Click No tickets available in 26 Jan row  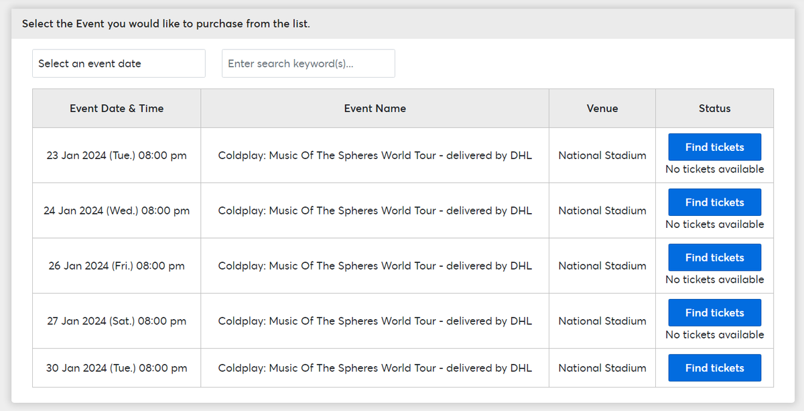pos(714,279)
